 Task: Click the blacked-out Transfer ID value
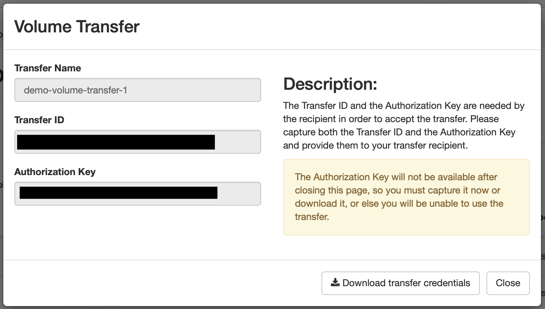pos(116,142)
